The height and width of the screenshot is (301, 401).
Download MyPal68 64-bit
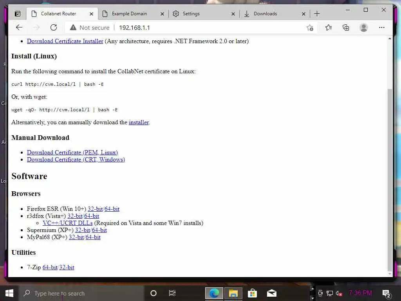tap(93, 237)
